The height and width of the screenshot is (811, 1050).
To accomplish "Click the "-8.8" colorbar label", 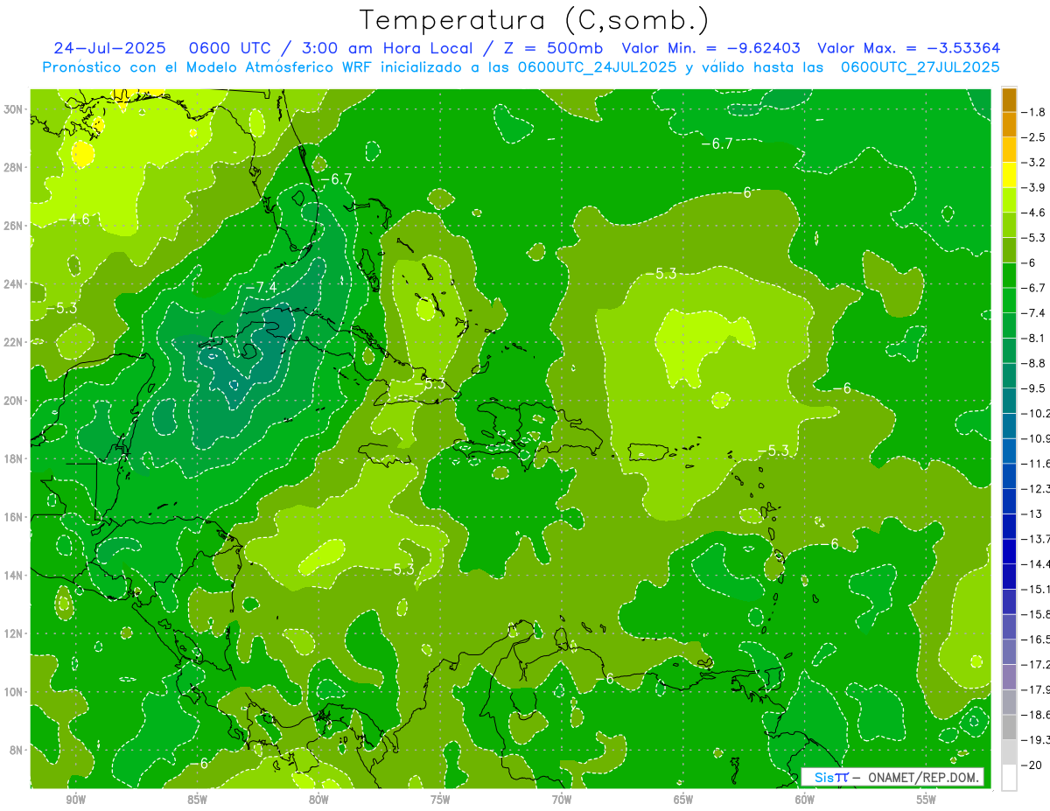I will coord(1034,363).
